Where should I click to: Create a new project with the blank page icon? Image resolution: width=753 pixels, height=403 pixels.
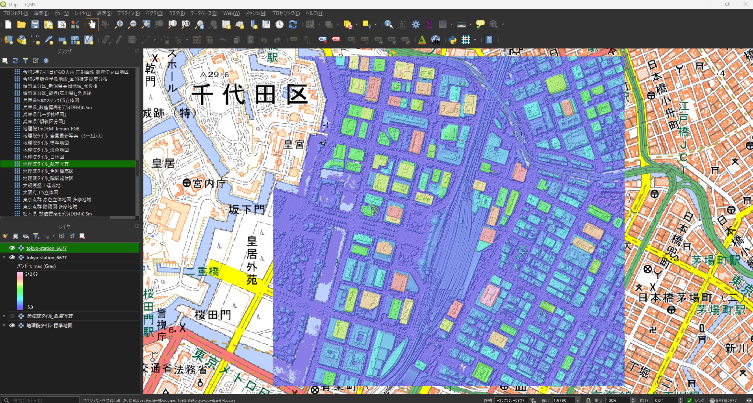tap(8, 24)
